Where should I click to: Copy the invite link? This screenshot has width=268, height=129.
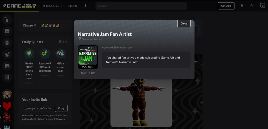click(x=61, y=108)
